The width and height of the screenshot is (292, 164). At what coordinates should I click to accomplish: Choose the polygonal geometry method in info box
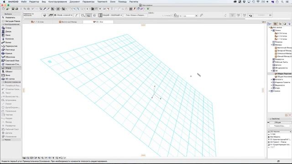coord(76,15)
